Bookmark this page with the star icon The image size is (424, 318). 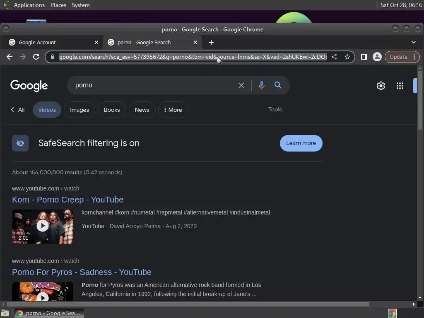click(x=347, y=57)
